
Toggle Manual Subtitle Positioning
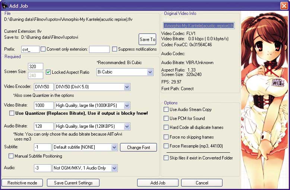pos(11,156)
